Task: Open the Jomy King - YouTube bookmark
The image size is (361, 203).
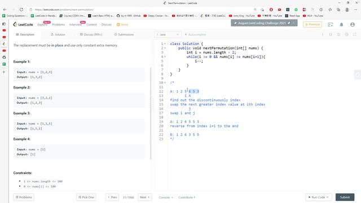Action: (x=242, y=16)
